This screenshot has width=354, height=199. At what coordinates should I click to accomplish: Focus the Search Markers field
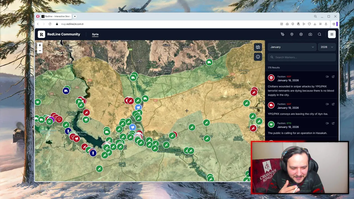[x=302, y=57]
